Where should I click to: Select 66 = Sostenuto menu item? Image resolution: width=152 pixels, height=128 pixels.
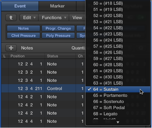tap(118, 102)
